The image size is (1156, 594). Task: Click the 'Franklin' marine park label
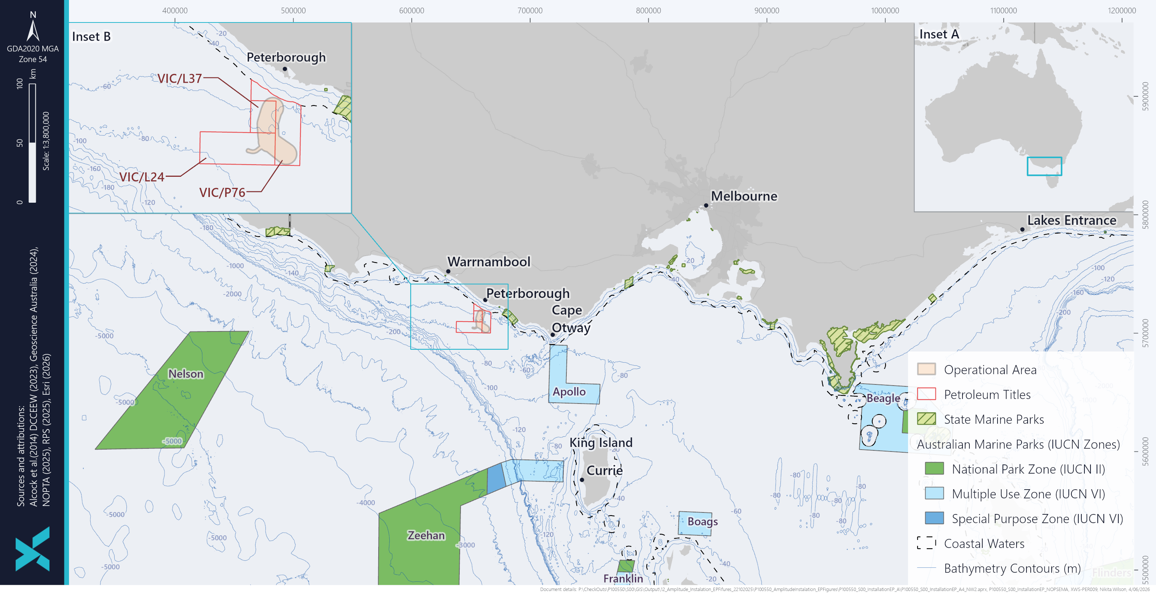coord(623,578)
